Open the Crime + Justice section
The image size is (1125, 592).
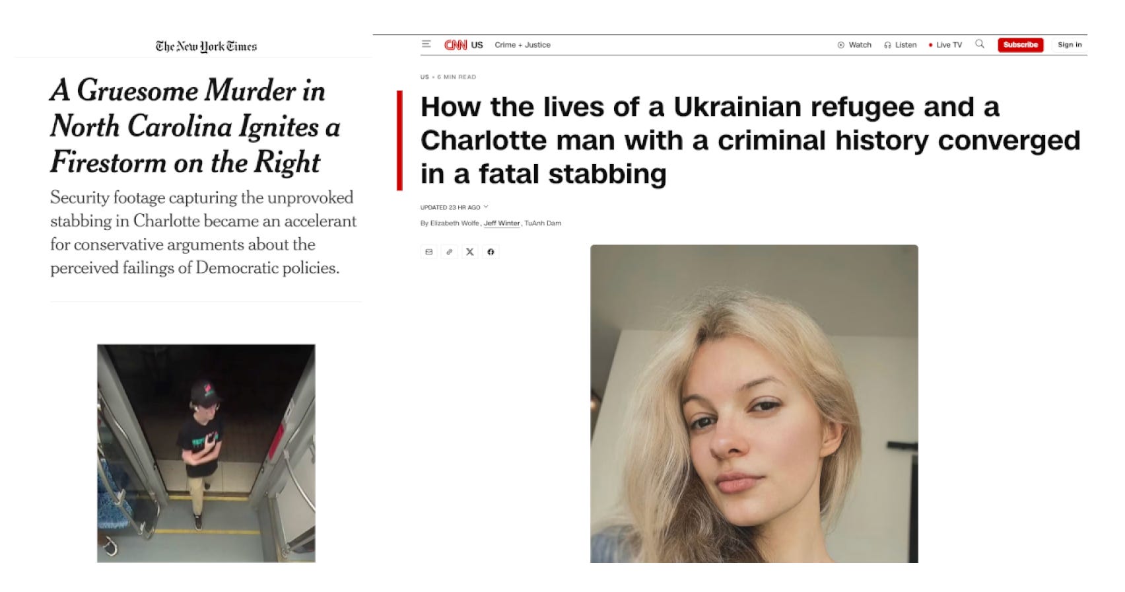pyautogui.click(x=523, y=45)
